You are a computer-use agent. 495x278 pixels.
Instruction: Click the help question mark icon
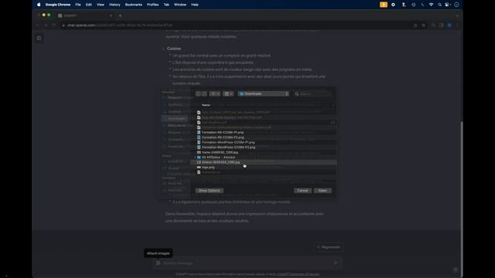point(456,270)
